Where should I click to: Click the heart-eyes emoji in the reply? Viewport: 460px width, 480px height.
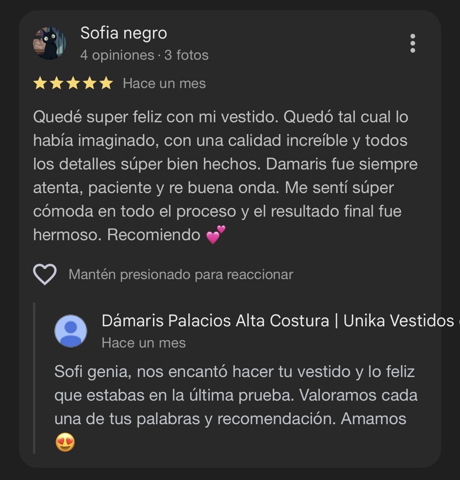tap(65, 442)
